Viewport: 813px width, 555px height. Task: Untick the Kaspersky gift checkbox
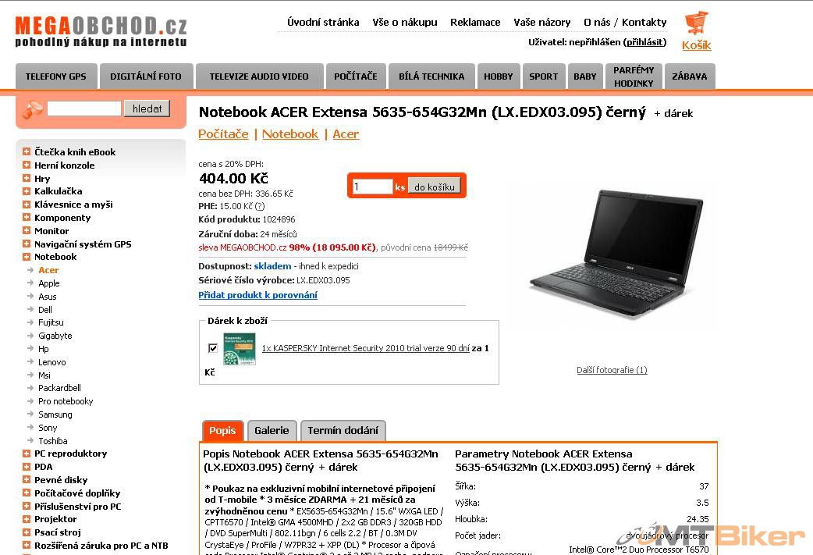pyautogui.click(x=212, y=348)
